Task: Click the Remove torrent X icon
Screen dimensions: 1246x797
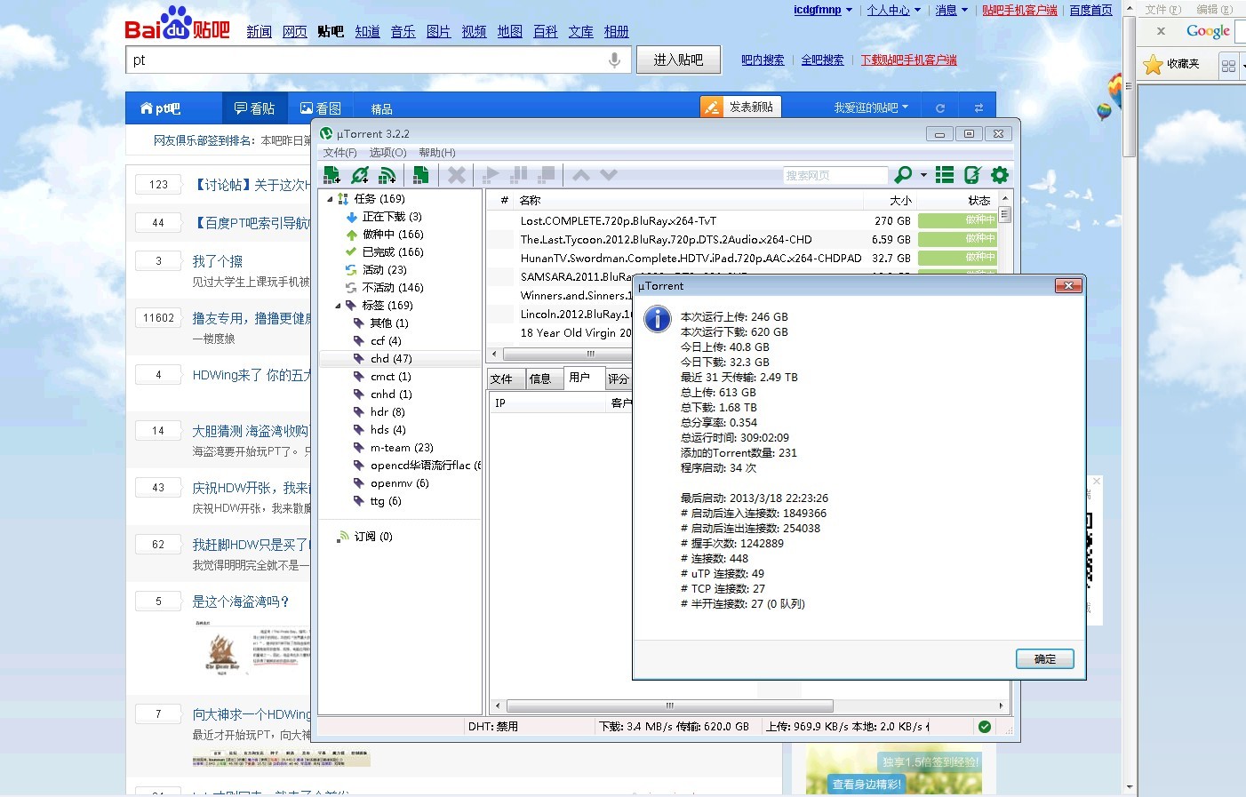Action: (457, 175)
